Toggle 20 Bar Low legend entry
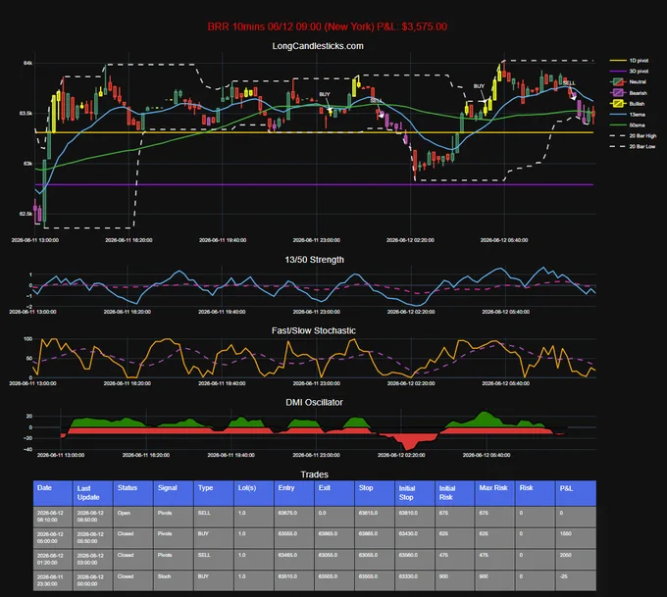 (633, 146)
